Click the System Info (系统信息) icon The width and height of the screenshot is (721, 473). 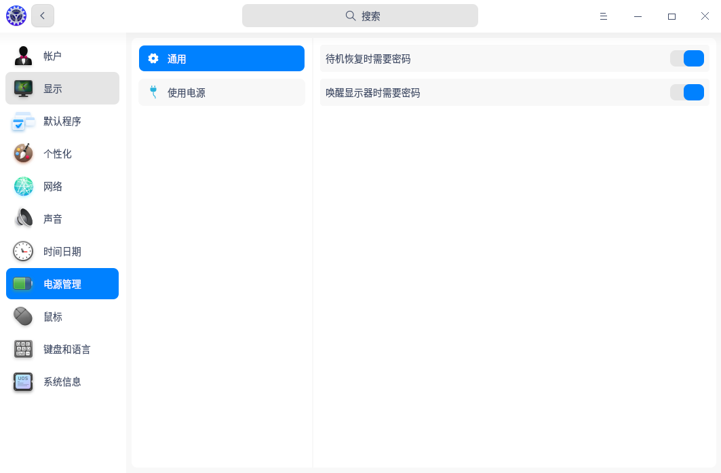(x=23, y=382)
